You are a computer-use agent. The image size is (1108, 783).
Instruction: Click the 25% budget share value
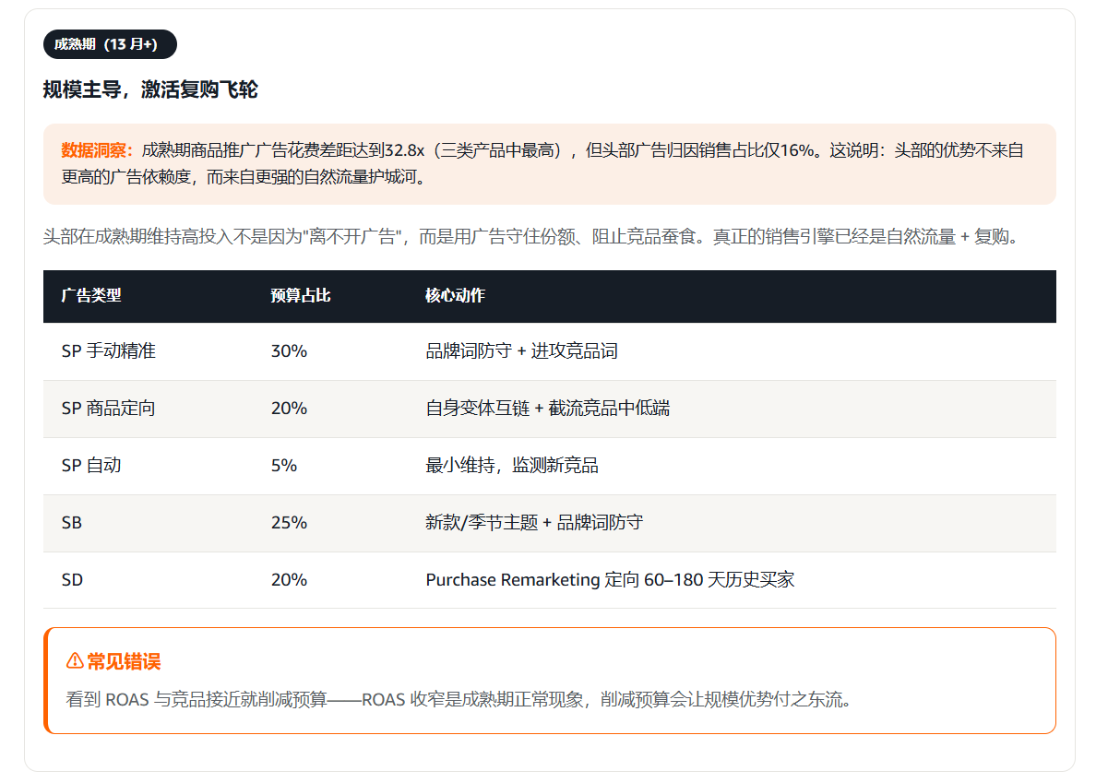click(289, 523)
